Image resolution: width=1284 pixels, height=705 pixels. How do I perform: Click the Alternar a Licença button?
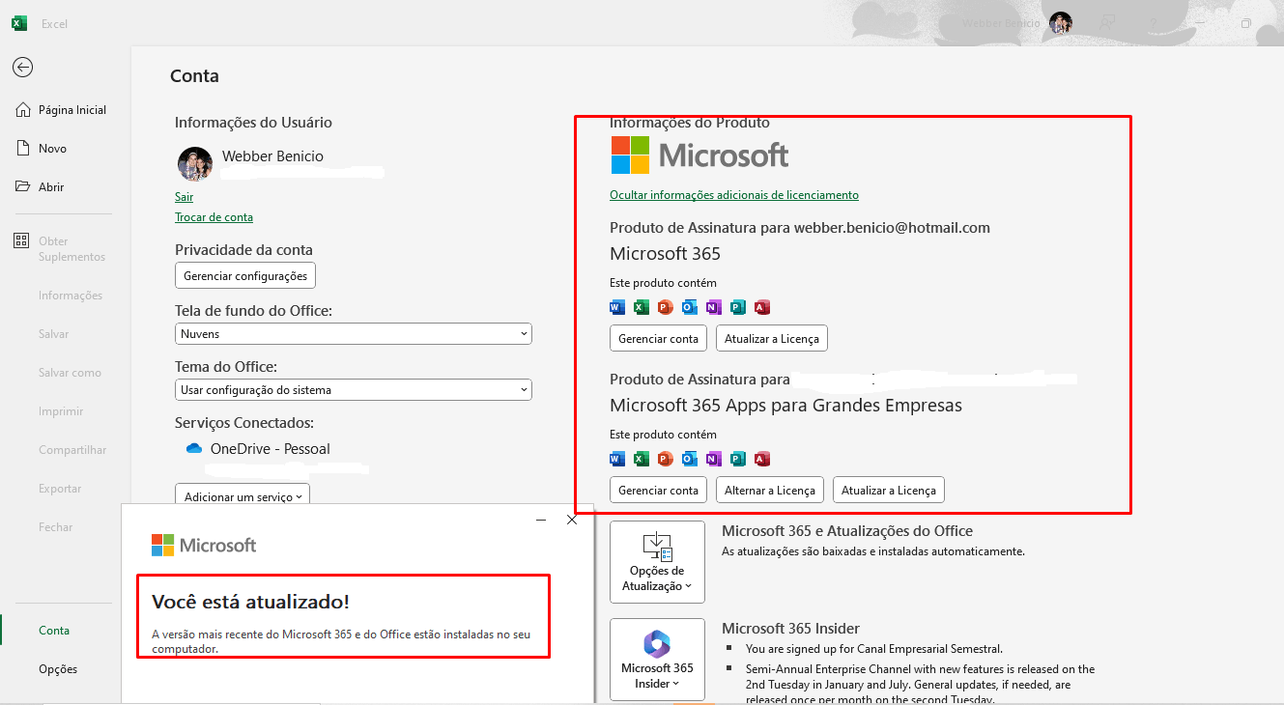tap(770, 490)
